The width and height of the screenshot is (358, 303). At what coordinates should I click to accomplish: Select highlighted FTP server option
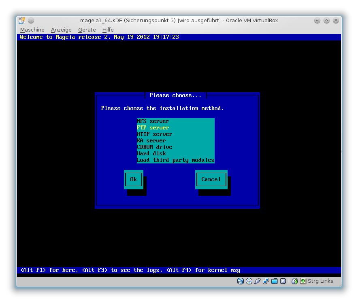coord(153,127)
